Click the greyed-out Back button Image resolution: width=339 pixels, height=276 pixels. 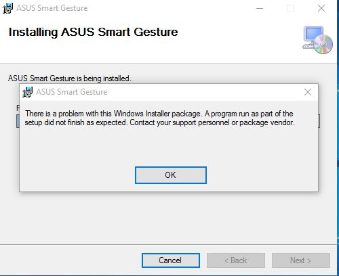point(236,260)
